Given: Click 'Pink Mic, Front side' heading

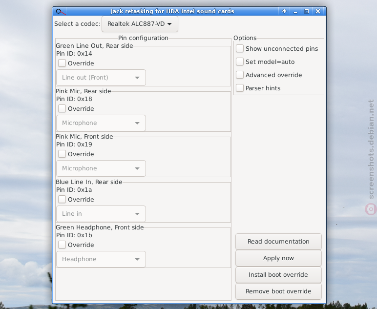Looking at the screenshot, I should (84, 137).
